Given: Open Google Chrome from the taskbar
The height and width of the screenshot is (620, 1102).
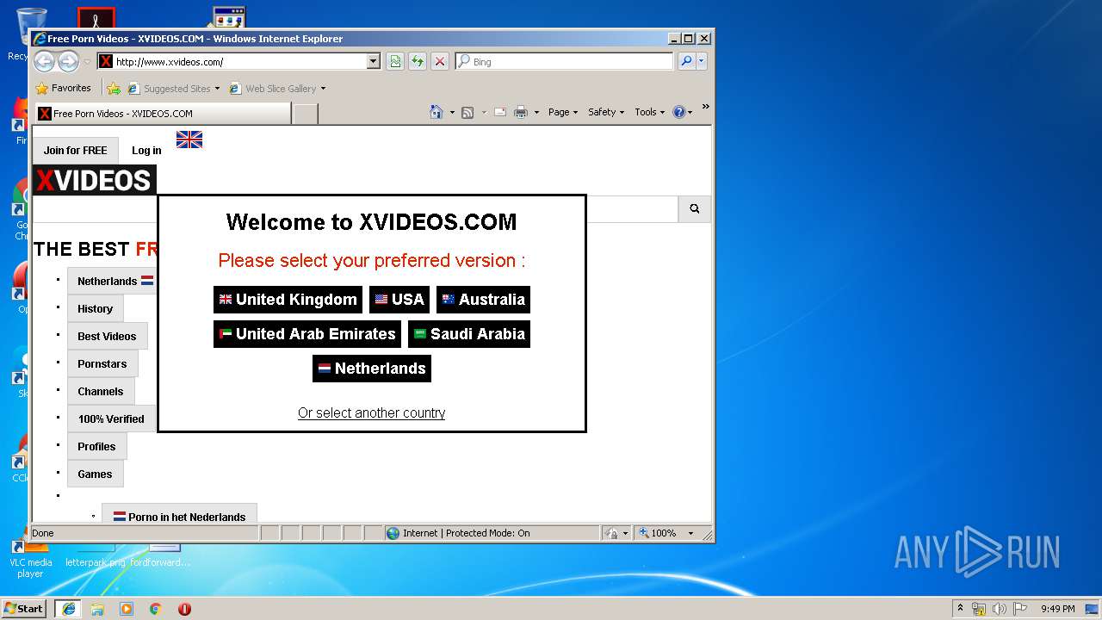Looking at the screenshot, I should tap(155, 609).
